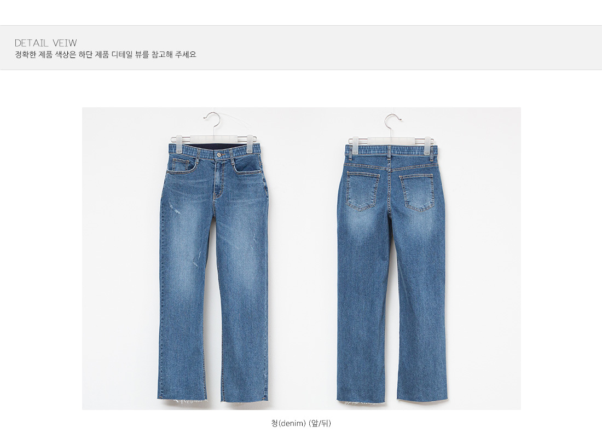Viewport: 602px width, 433px height.
Task: Click the hanger hook above back jeans
Action: coord(392,122)
